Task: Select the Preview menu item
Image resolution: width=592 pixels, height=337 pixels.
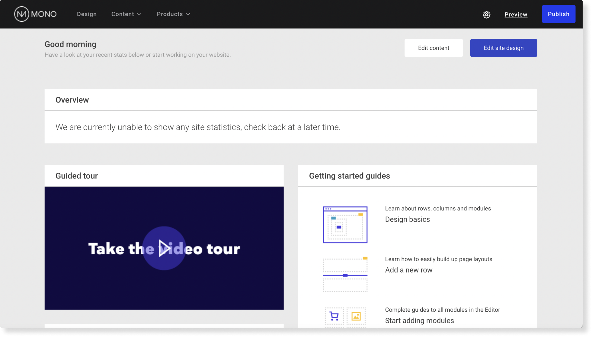Action: coord(516,14)
